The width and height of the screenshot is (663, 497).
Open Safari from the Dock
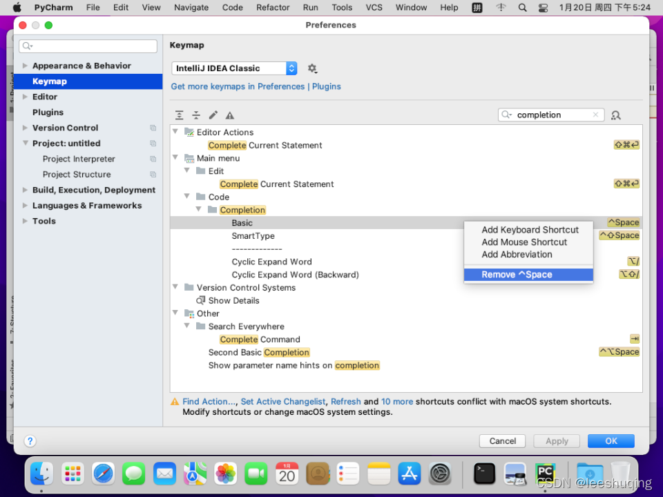point(103,473)
